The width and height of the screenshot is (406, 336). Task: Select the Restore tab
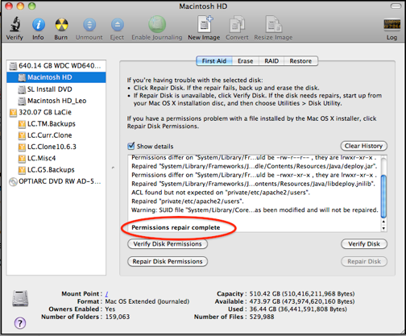tap(300, 61)
